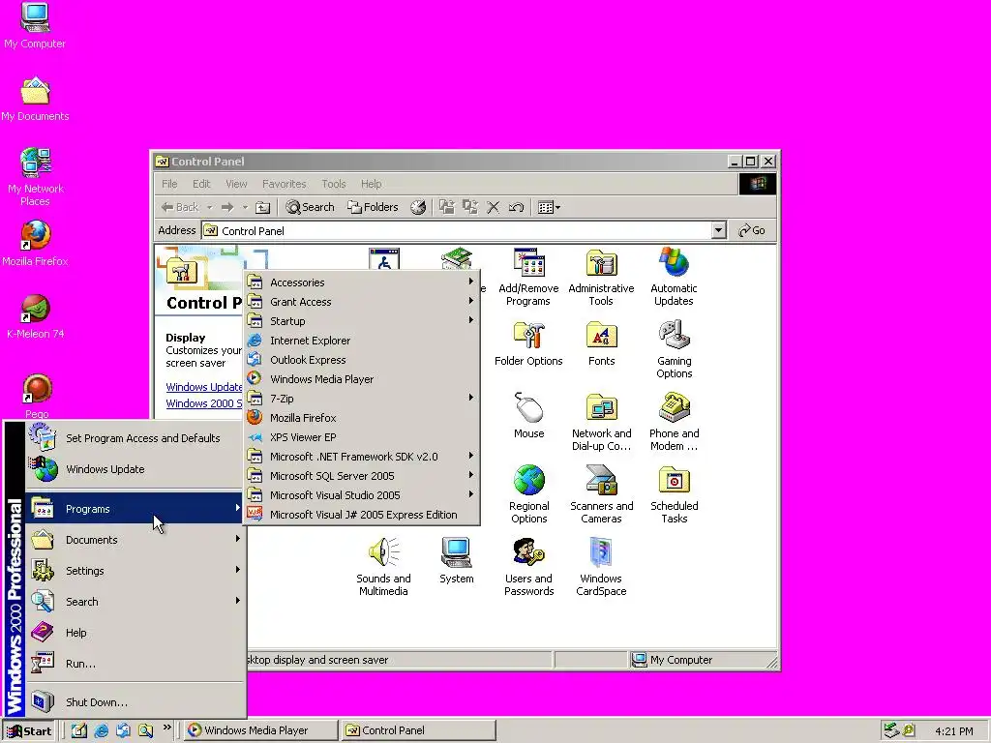Launch XPS Viewer EP from Programs
This screenshot has width=991, height=743.
pos(362,437)
